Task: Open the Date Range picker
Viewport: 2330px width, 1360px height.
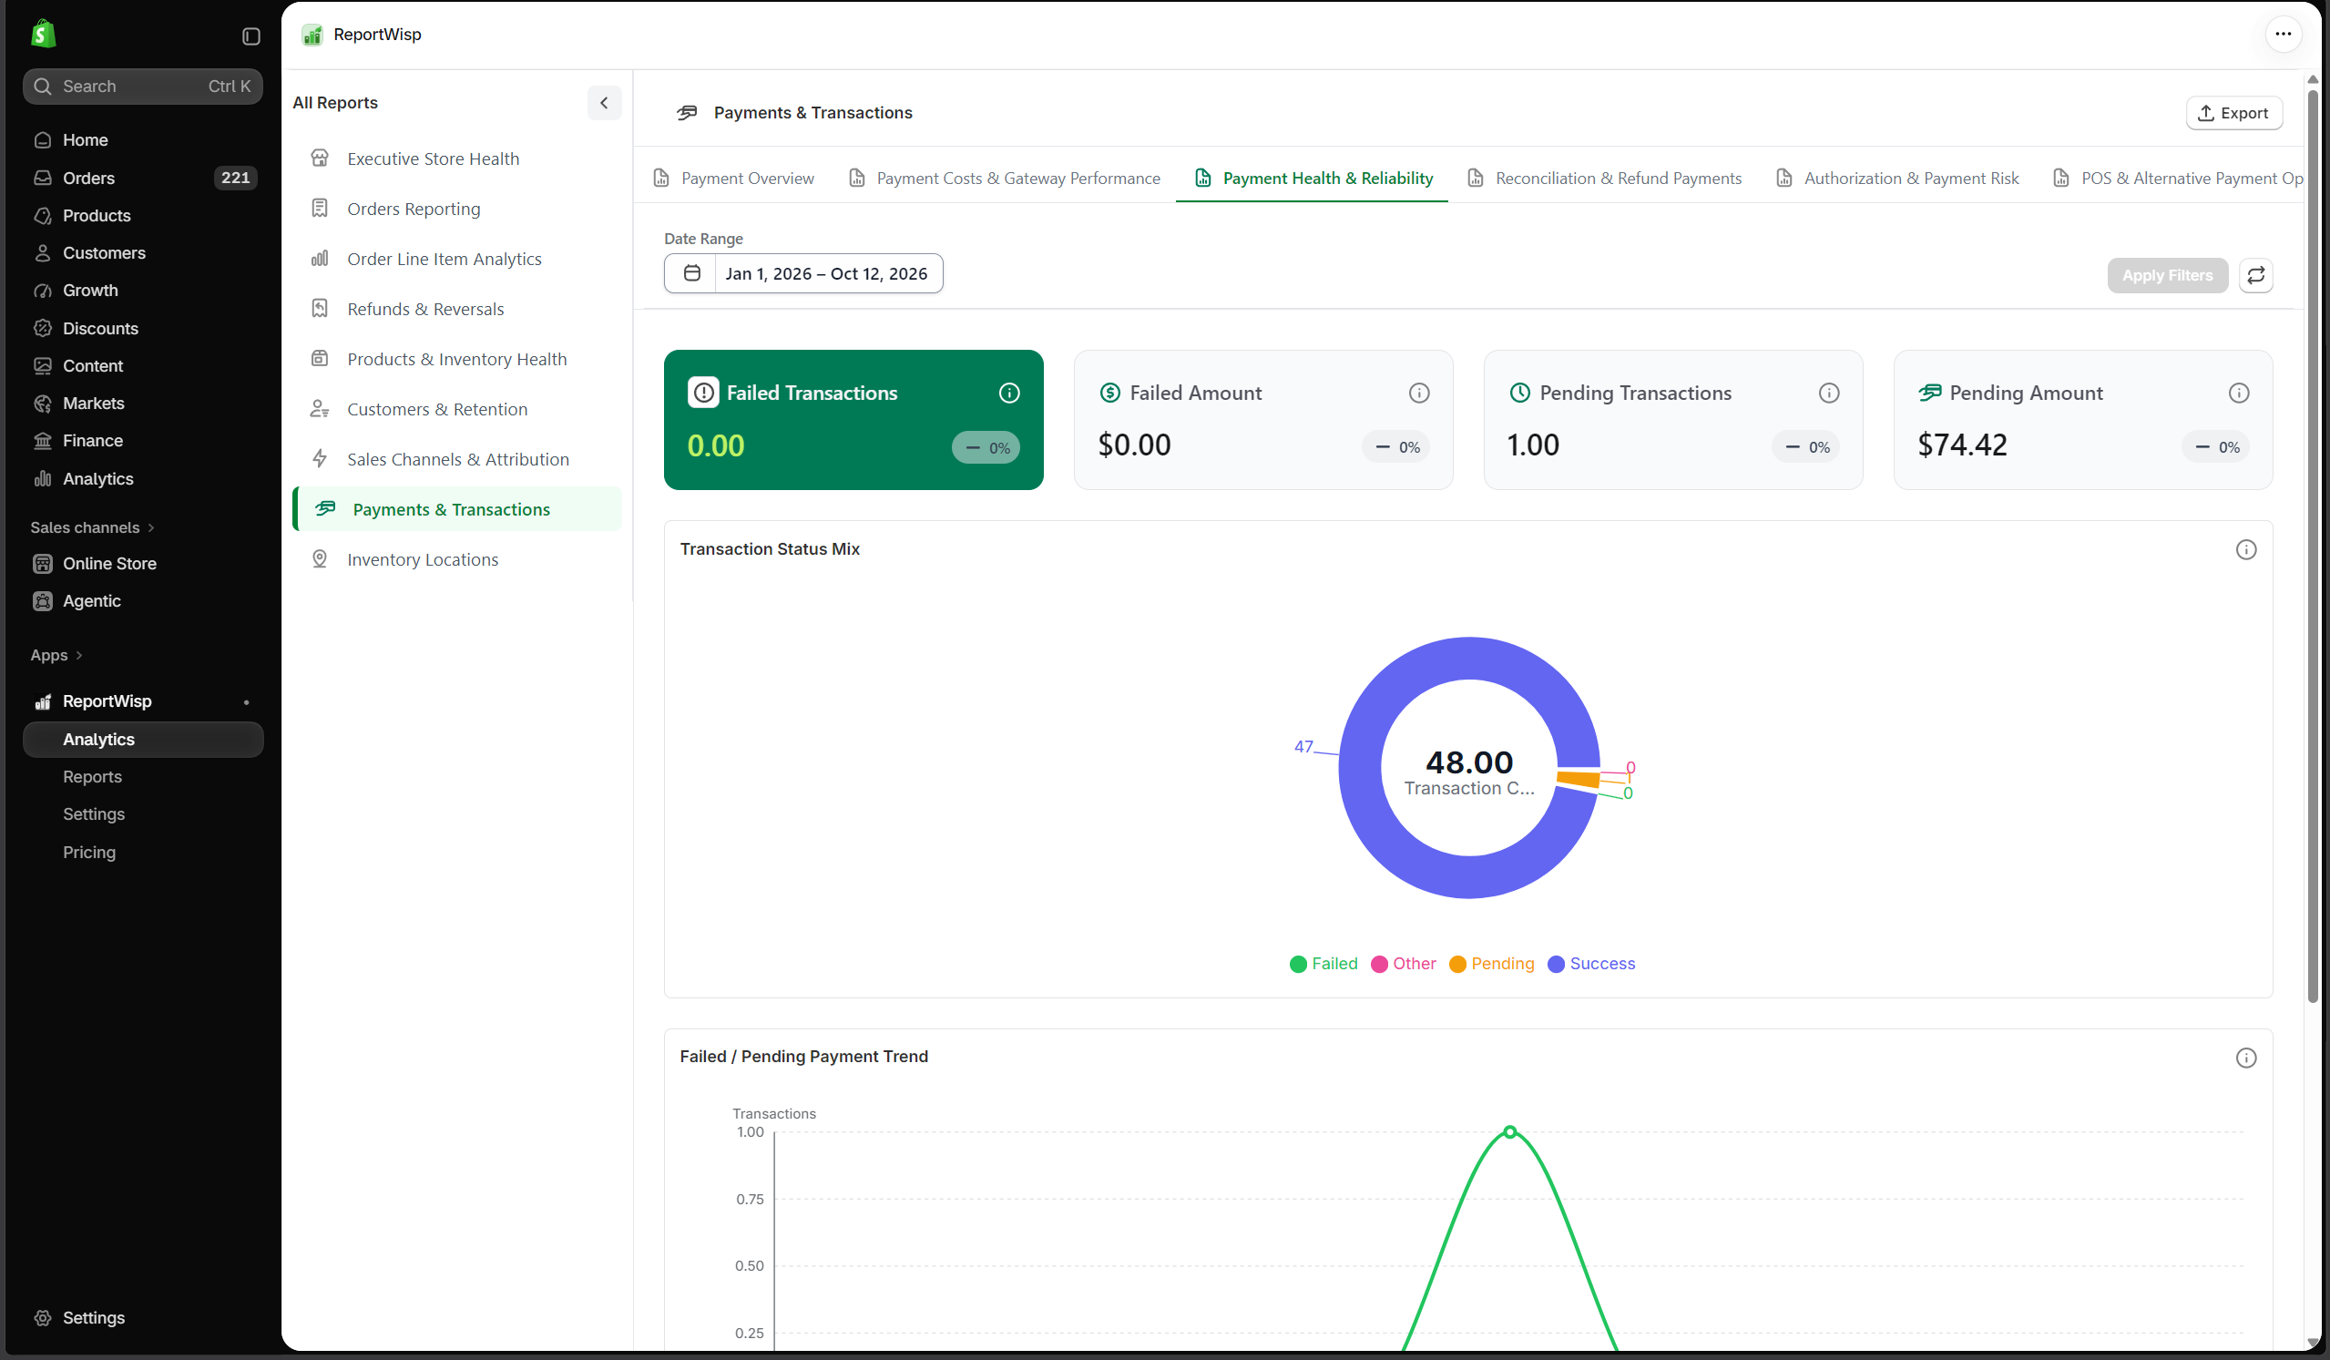Action: point(802,273)
